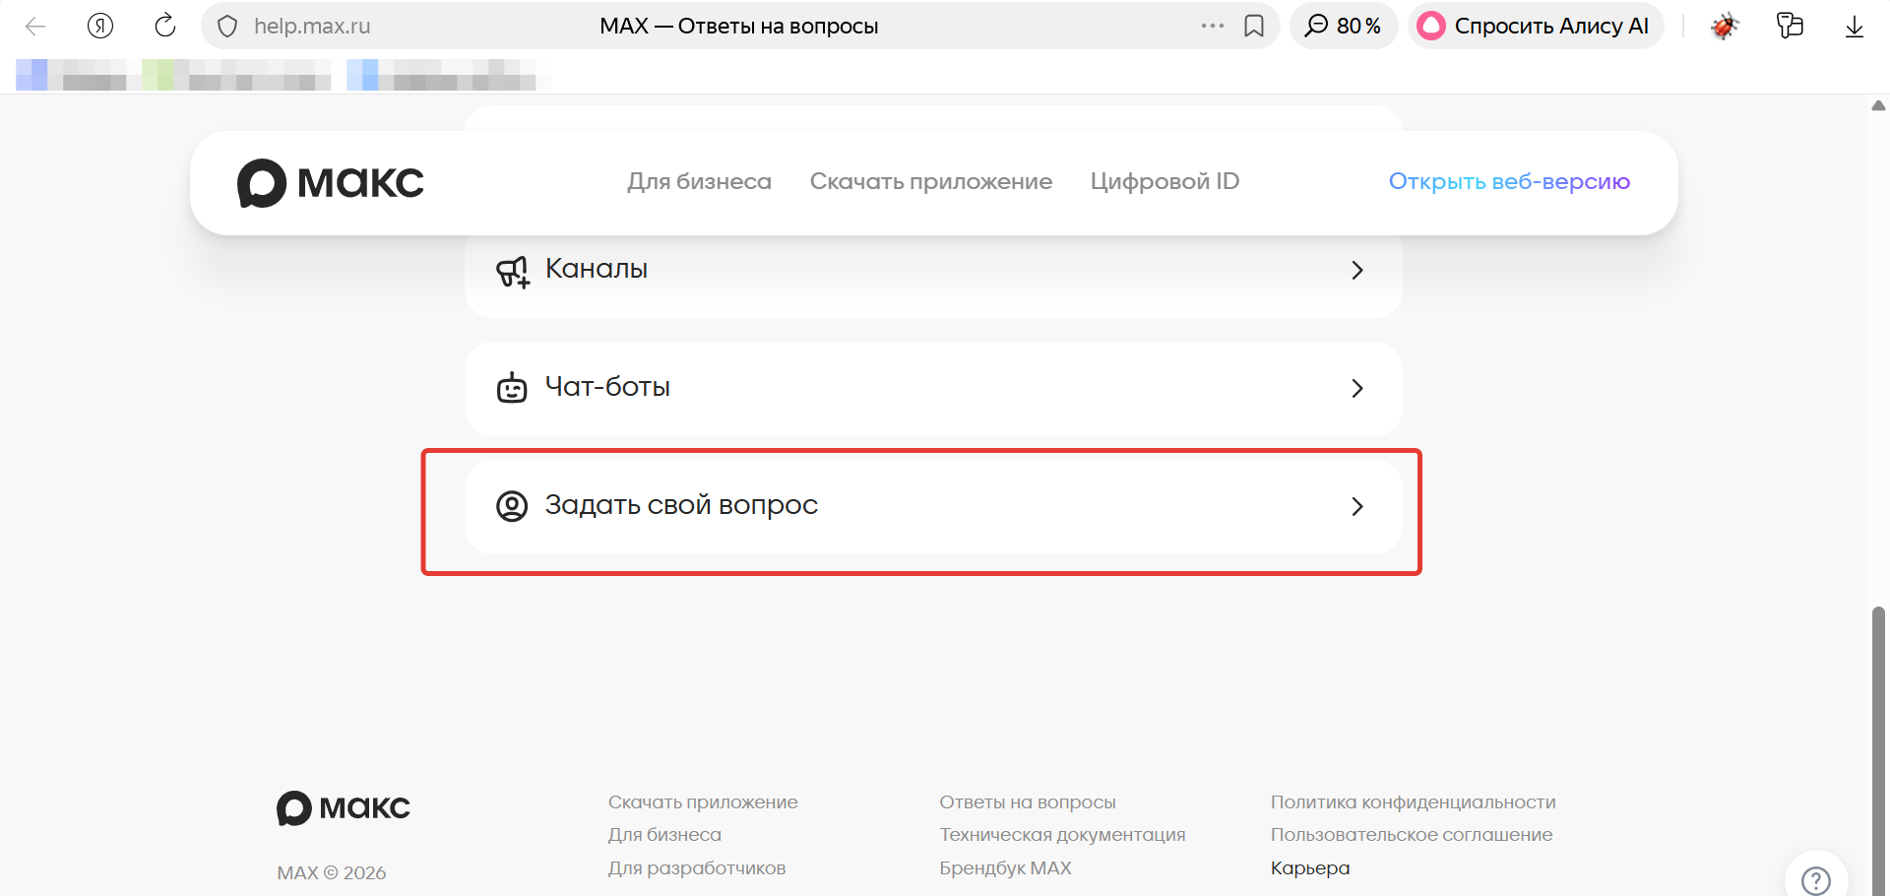Click the MAX logo in the footer
The height and width of the screenshot is (896, 1890).
tap(343, 808)
